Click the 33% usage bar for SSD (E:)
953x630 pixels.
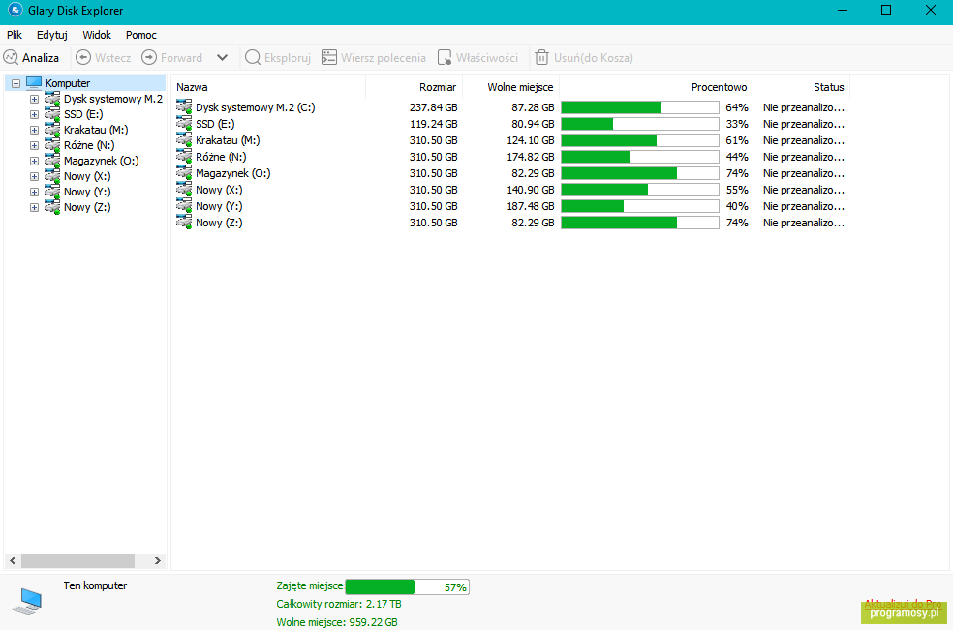tap(640, 124)
